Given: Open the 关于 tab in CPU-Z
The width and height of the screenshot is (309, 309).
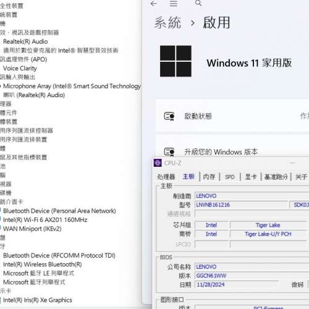Looking at the screenshot, I should (301, 177).
